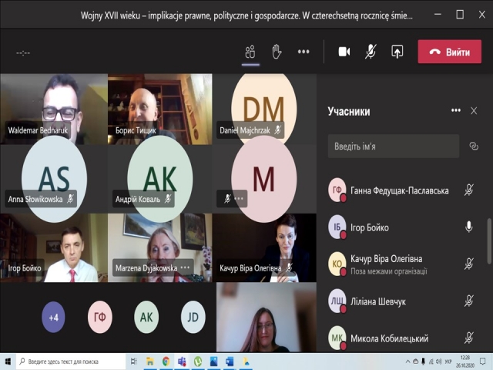
Task: Click muted mic icon for Качур Віра Олегівна
Action: point(469,264)
